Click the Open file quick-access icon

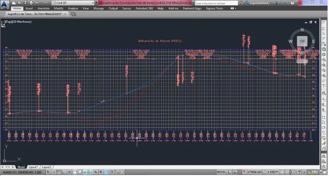pos(19,3)
